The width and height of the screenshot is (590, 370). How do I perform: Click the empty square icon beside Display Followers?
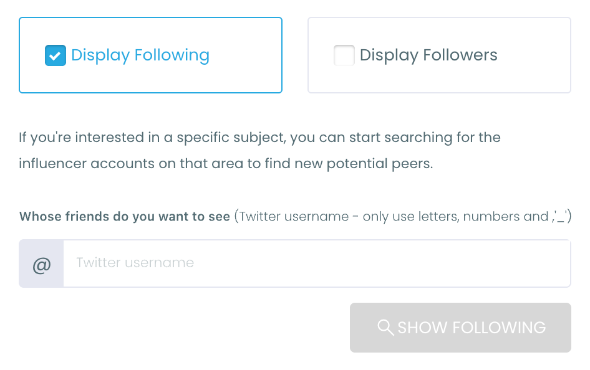[x=344, y=55]
